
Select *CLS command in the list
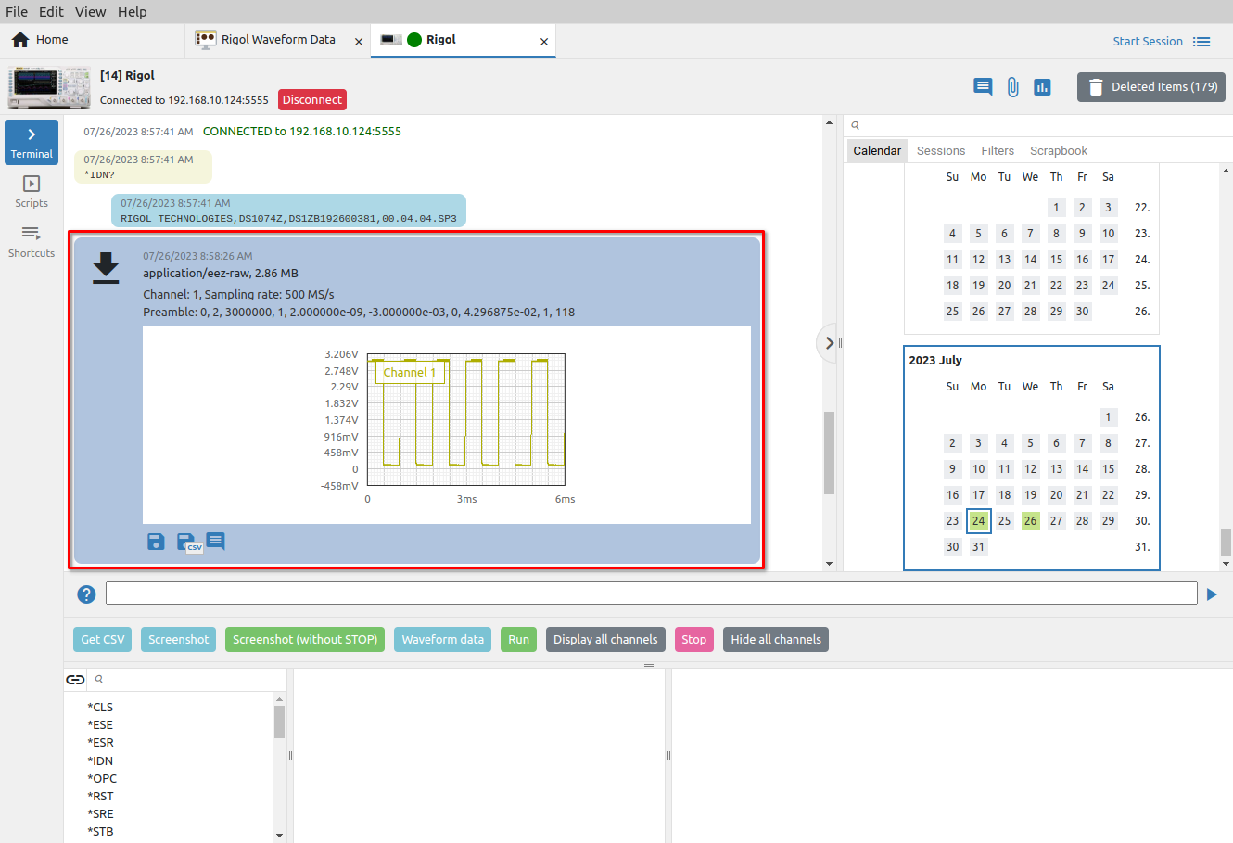pos(100,708)
